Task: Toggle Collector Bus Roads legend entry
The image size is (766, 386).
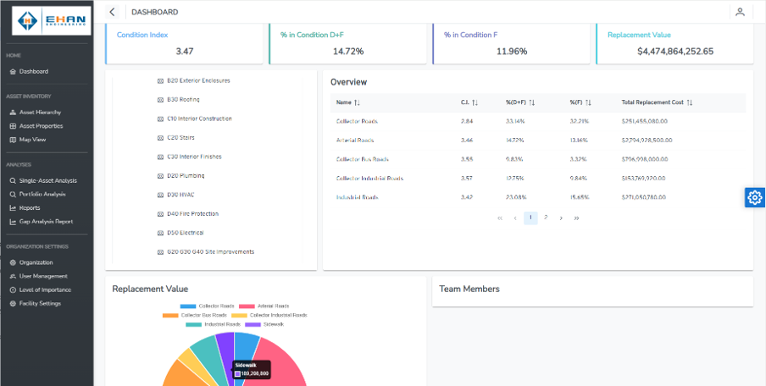Action: pyautogui.click(x=194, y=315)
